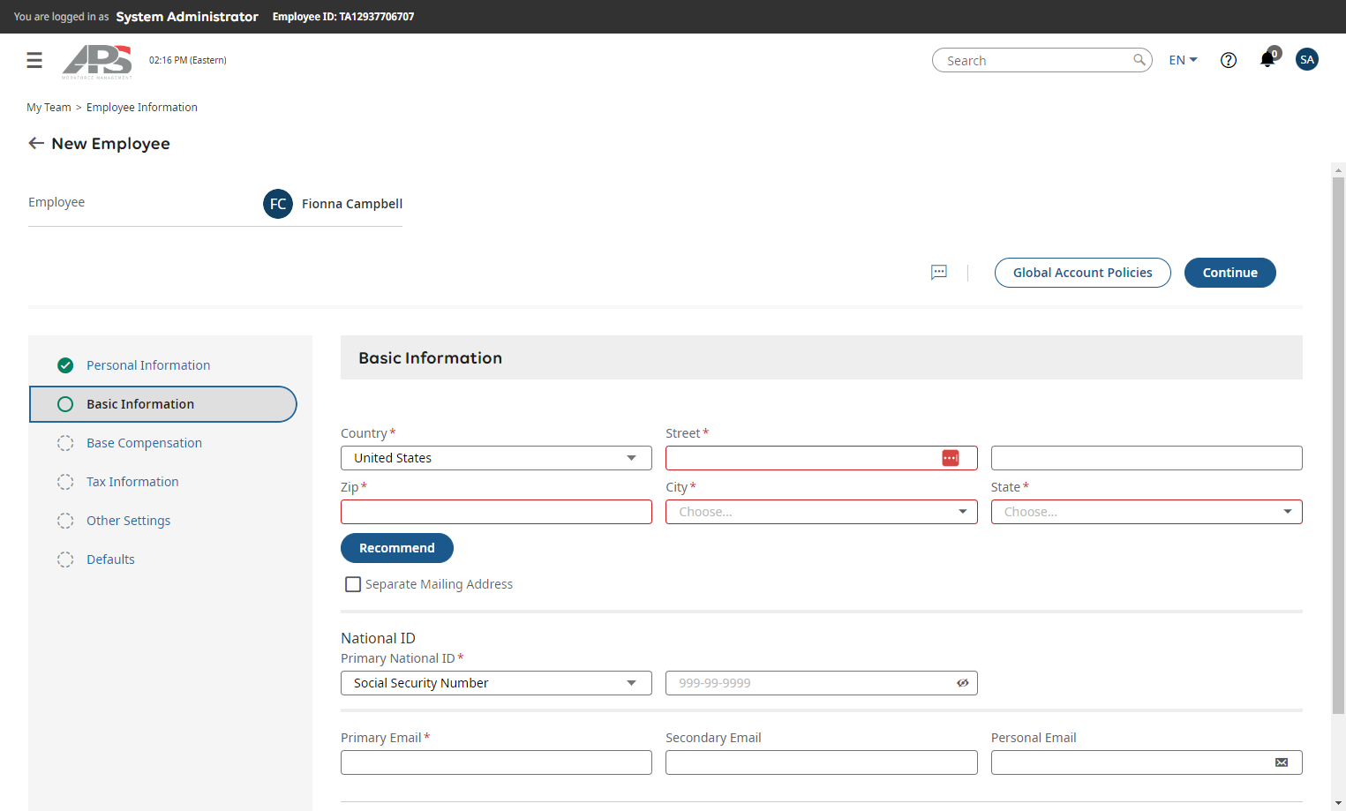Open the comments speech bubble icon
Screen dimensions: 1346x811
[939, 273]
